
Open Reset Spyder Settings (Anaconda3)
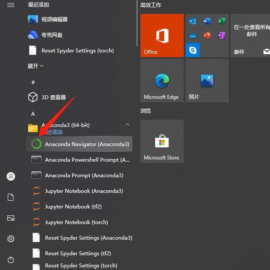[79, 237]
